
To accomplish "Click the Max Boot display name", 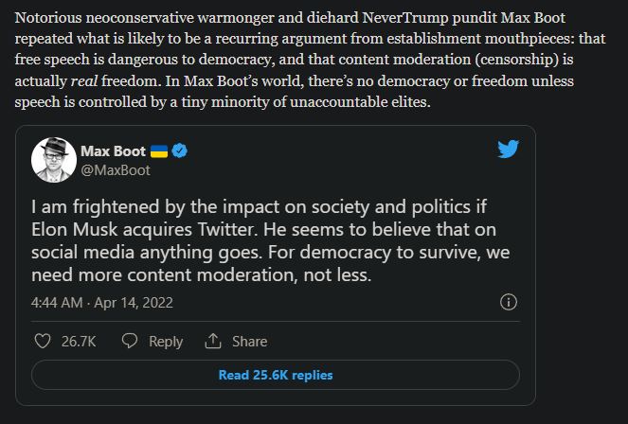I will 113,151.
